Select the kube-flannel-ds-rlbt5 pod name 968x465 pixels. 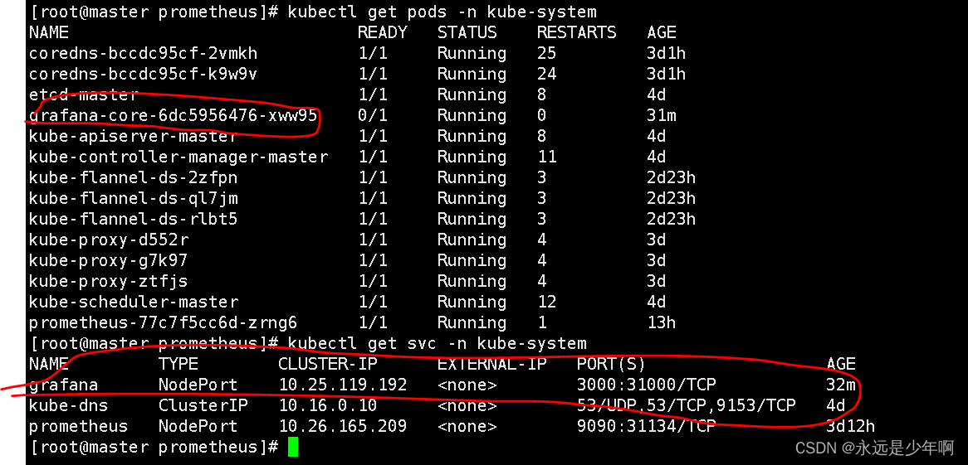[x=134, y=219]
